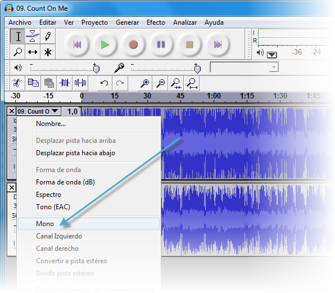The width and height of the screenshot is (335, 293).
Task: Skip to end of track
Action: (x=218, y=44)
